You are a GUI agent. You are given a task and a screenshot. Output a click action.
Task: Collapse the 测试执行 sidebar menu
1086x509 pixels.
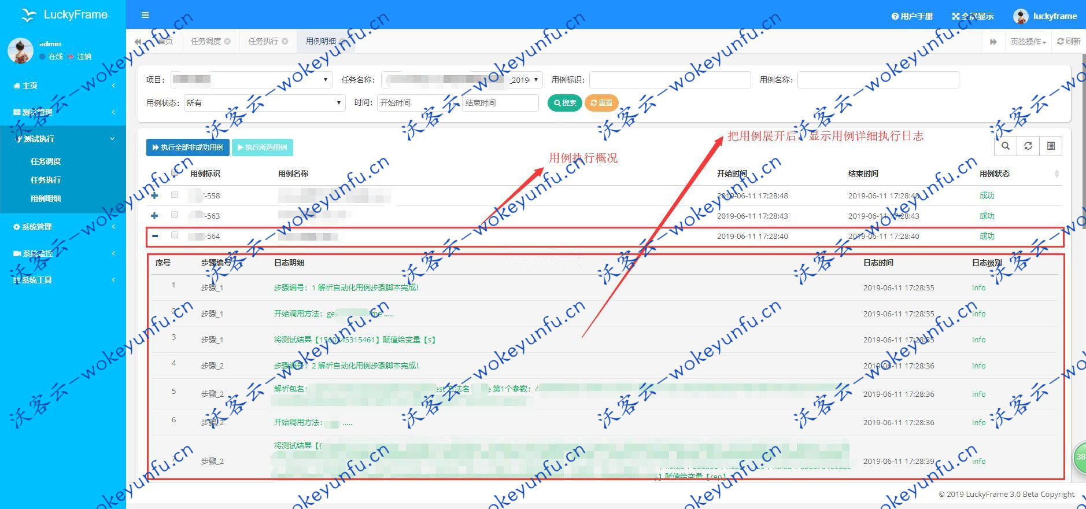coord(63,139)
